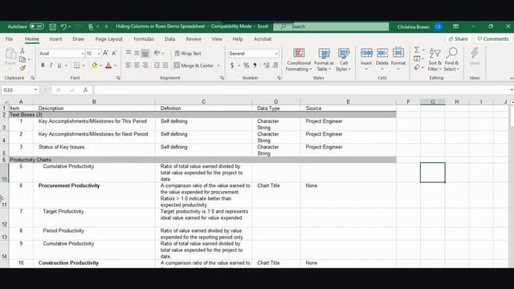Click the Orientation text angle icon

pyautogui.click(x=157, y=53)
